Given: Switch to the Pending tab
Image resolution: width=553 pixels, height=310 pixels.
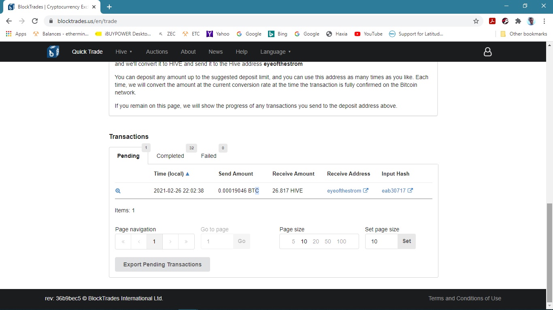Looking at the screenshot, I should [128, 156].
